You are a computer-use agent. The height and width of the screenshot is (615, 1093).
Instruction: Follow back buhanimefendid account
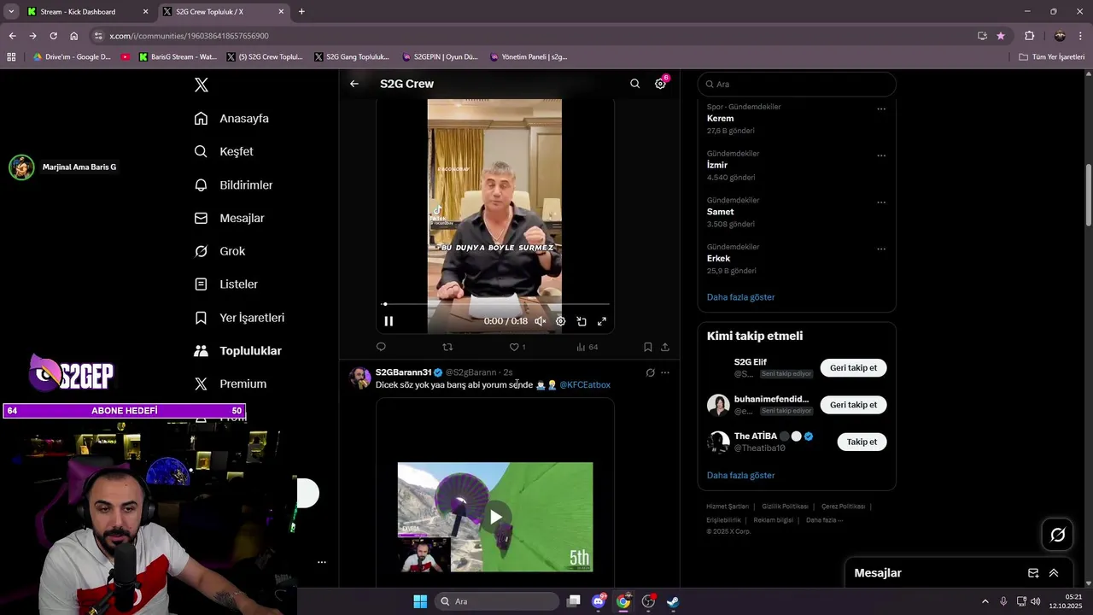(x=853, y=405)
